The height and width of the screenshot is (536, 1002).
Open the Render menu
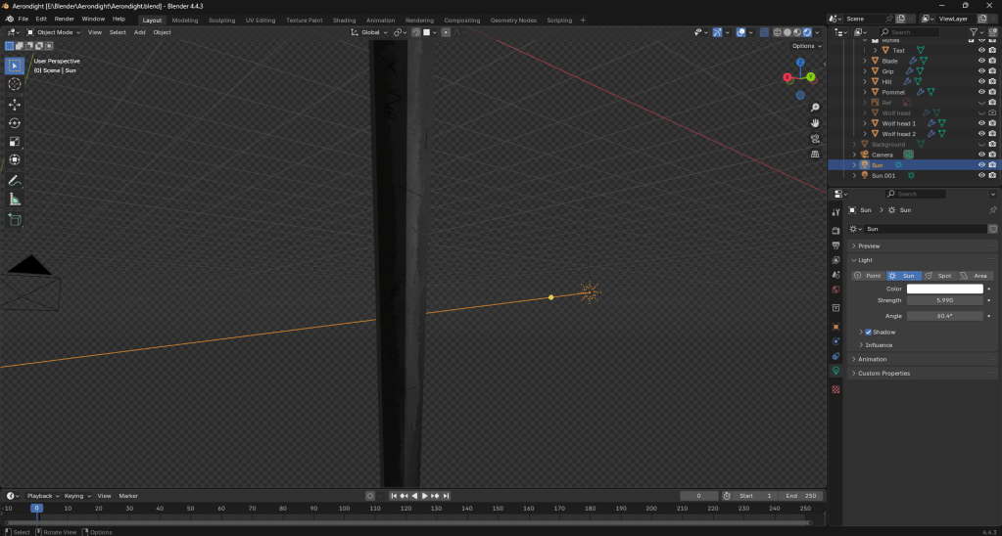click(64, 19)
